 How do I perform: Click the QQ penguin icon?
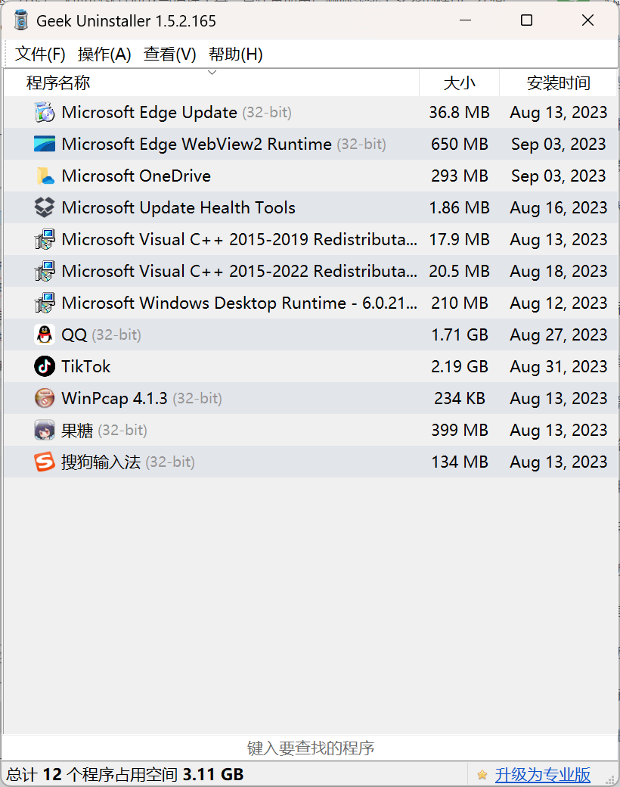(x=45, y=334)
